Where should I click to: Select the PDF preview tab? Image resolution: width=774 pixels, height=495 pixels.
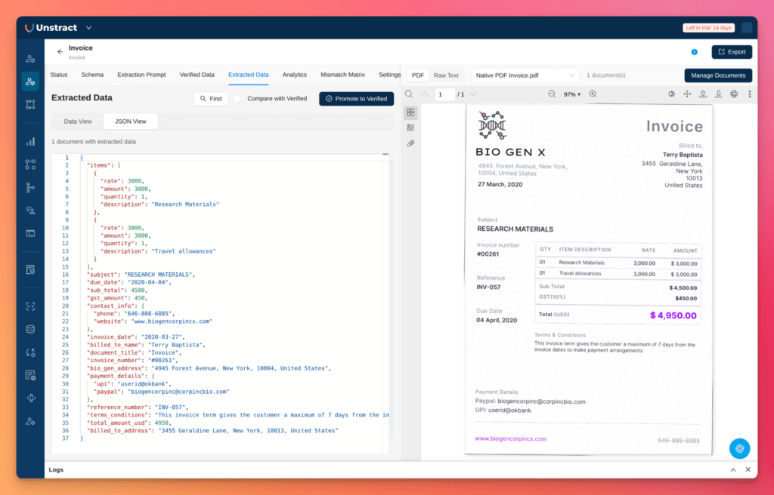(x=417, y=75)
